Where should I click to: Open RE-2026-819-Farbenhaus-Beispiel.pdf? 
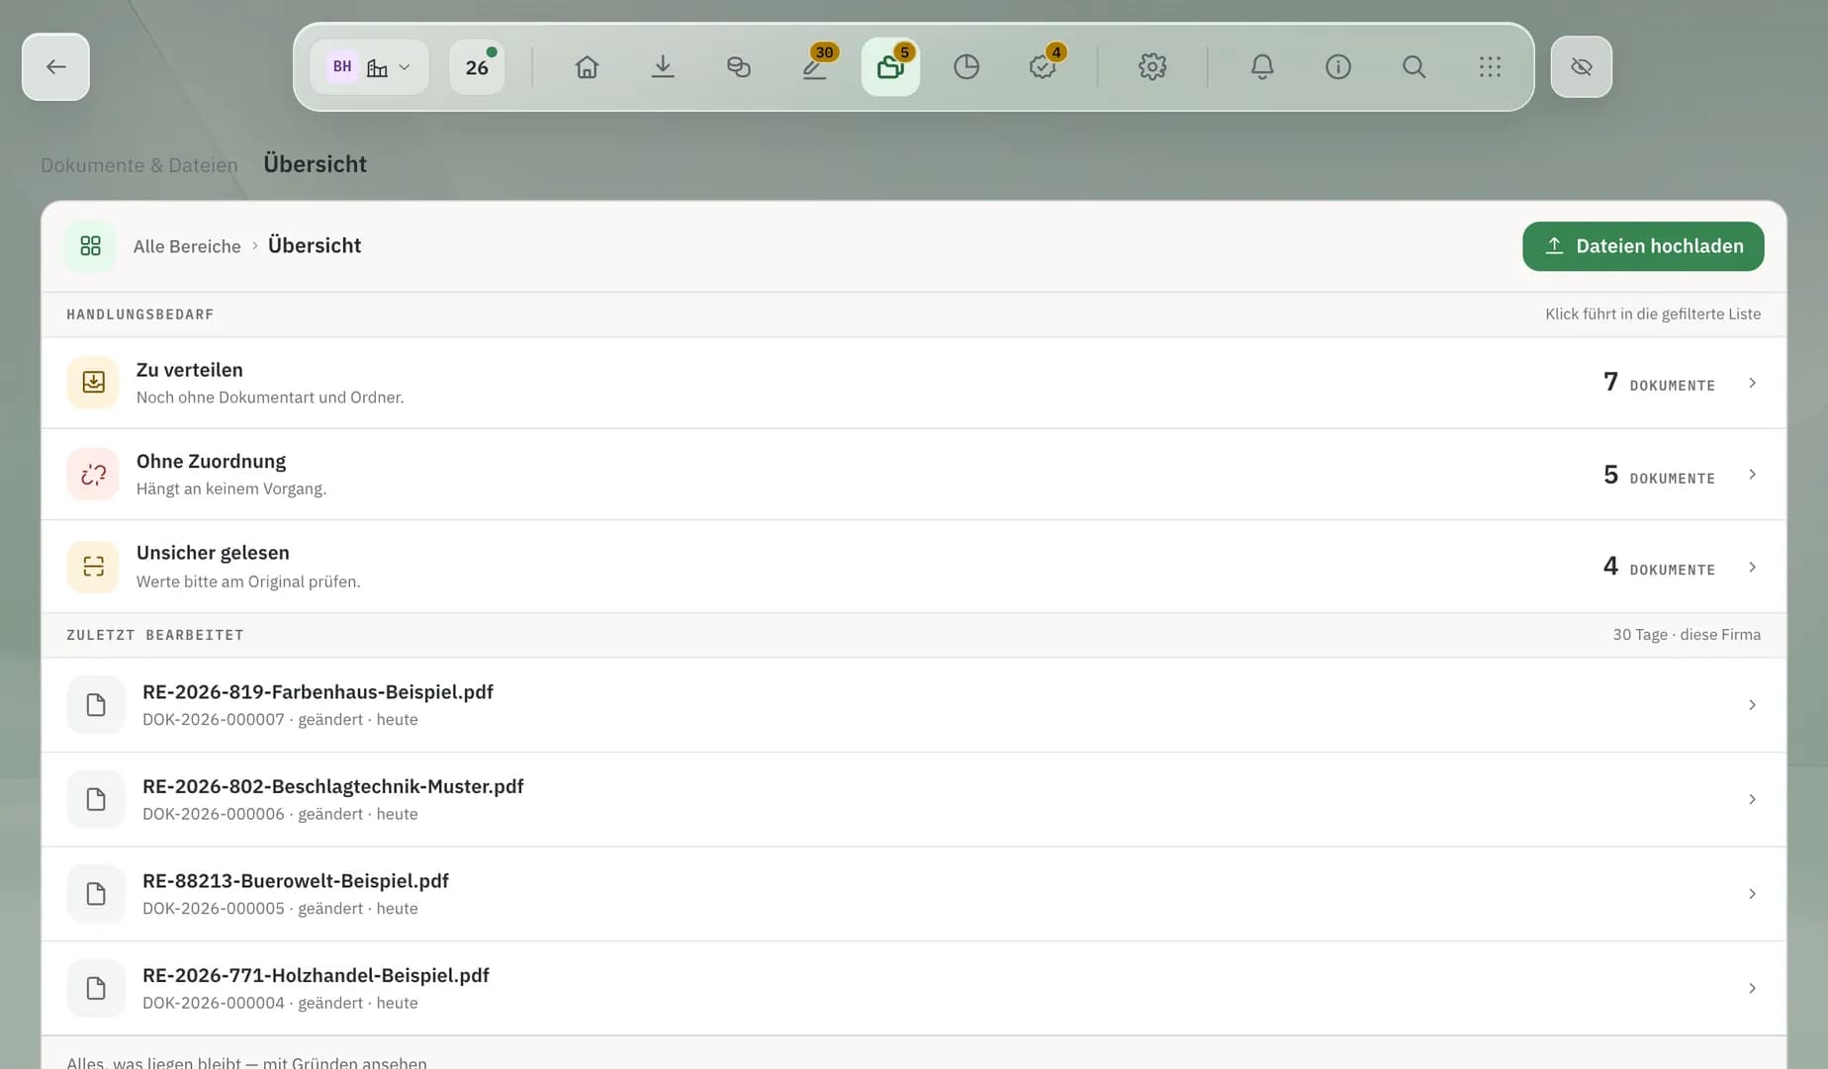[914, 705]
